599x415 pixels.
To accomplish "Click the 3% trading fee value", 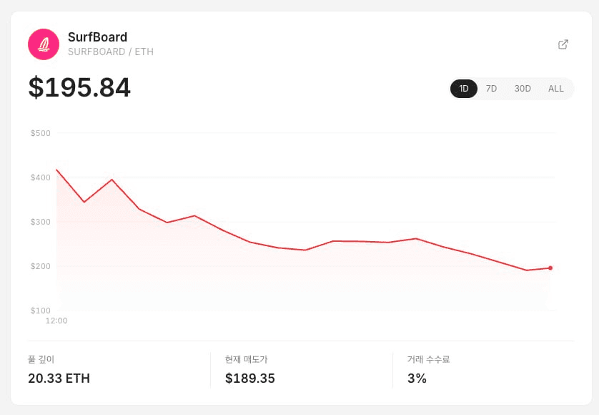I will (x=417, y=379).
